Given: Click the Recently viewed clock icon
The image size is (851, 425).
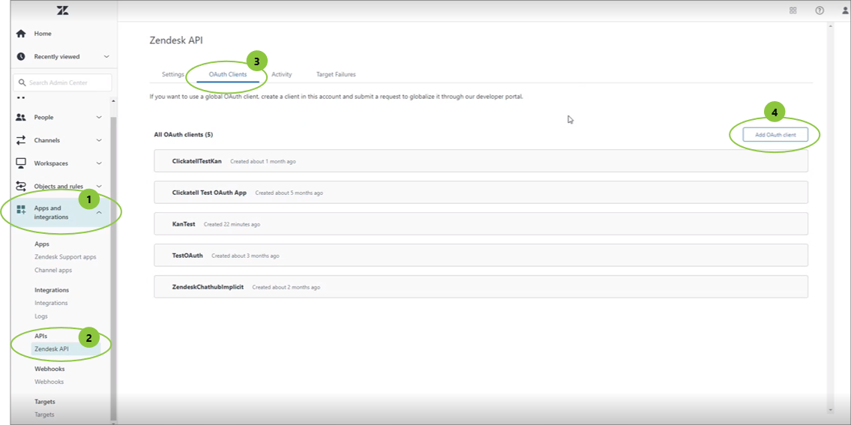Looking at the screenshot, I should click(x=21, y=57).
